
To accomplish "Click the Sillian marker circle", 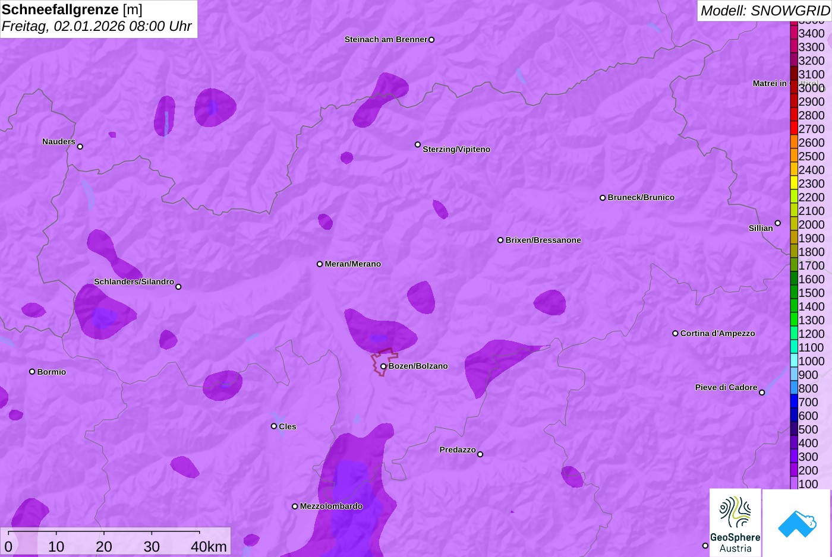I will pos(778,223).
